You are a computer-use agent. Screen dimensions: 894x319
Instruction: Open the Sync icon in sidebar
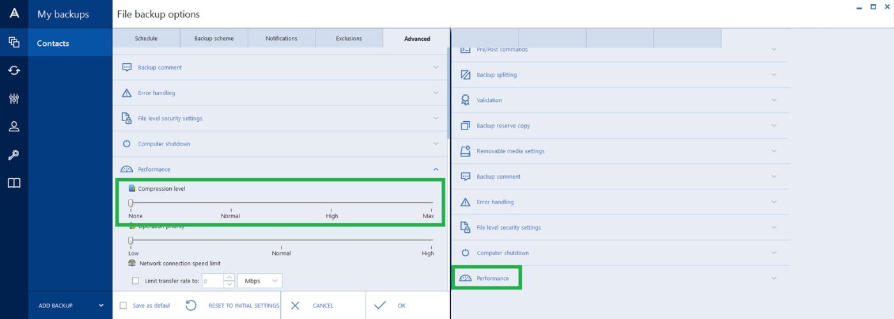click(x=13, y=70)
